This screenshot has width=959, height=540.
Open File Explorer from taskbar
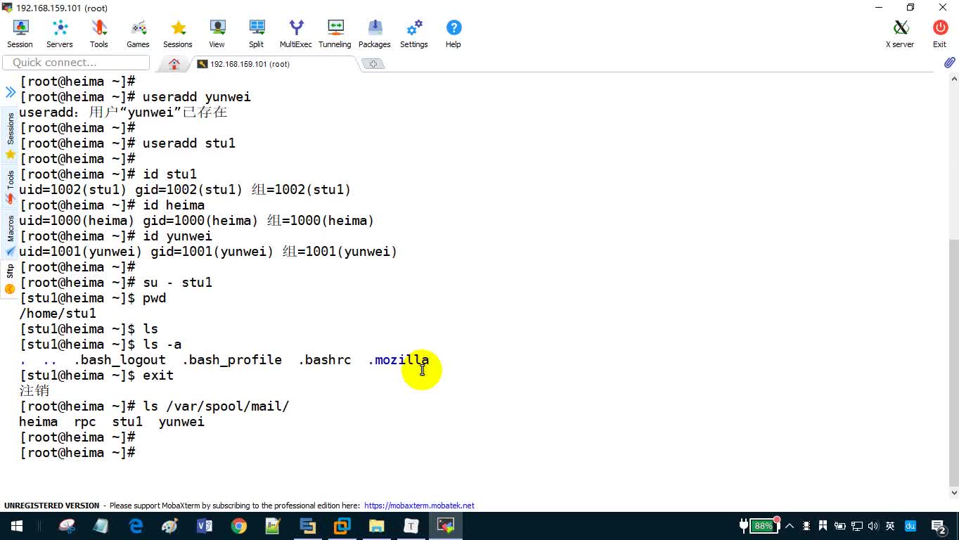click(377, 526)
